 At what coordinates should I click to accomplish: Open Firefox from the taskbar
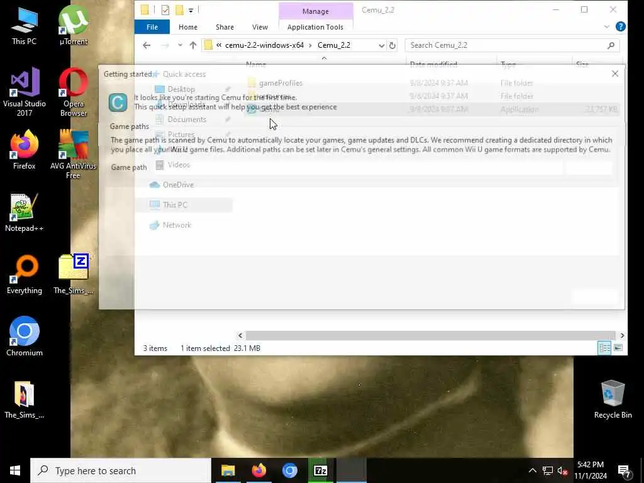tap(258, 470)
